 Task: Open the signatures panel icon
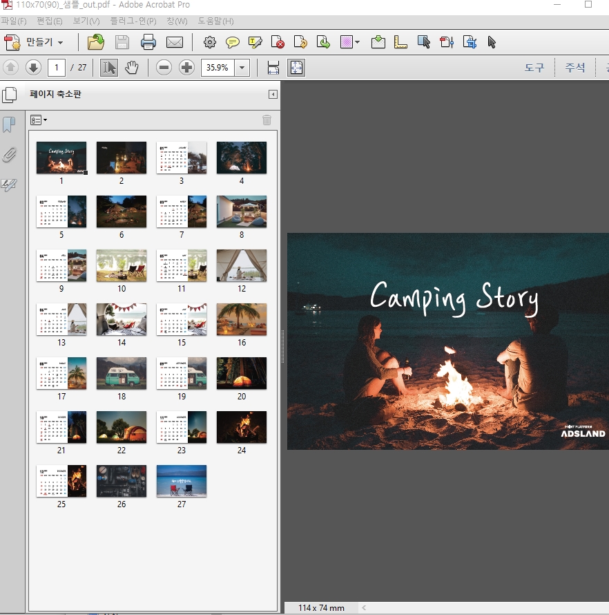(x=8, y=184)
